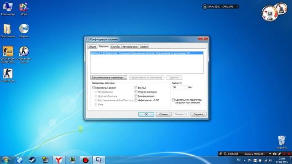This screenshot has width=292, height=164.
Task: Launch Counter-Strike Global Offensive shortcut
Action: pos(8,55)
